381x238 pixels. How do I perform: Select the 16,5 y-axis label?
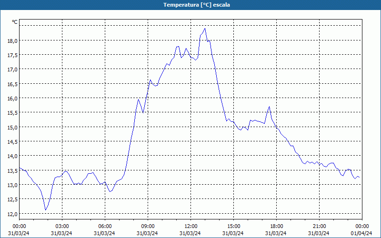click(12, 84)
